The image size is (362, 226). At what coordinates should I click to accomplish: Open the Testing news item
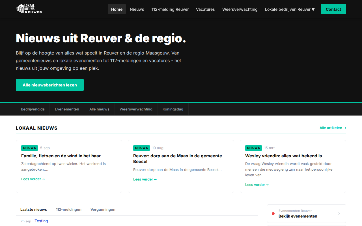point(41,221)
